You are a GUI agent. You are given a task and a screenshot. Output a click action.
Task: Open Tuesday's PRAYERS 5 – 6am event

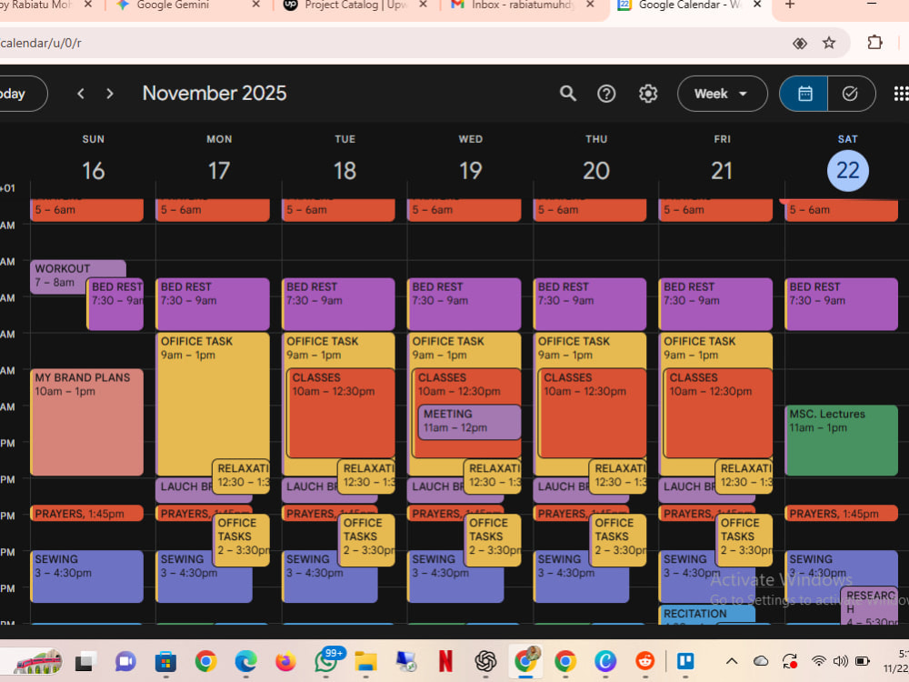[338, 210]
